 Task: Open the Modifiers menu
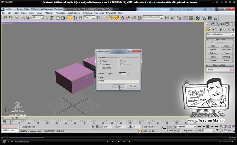49,13
